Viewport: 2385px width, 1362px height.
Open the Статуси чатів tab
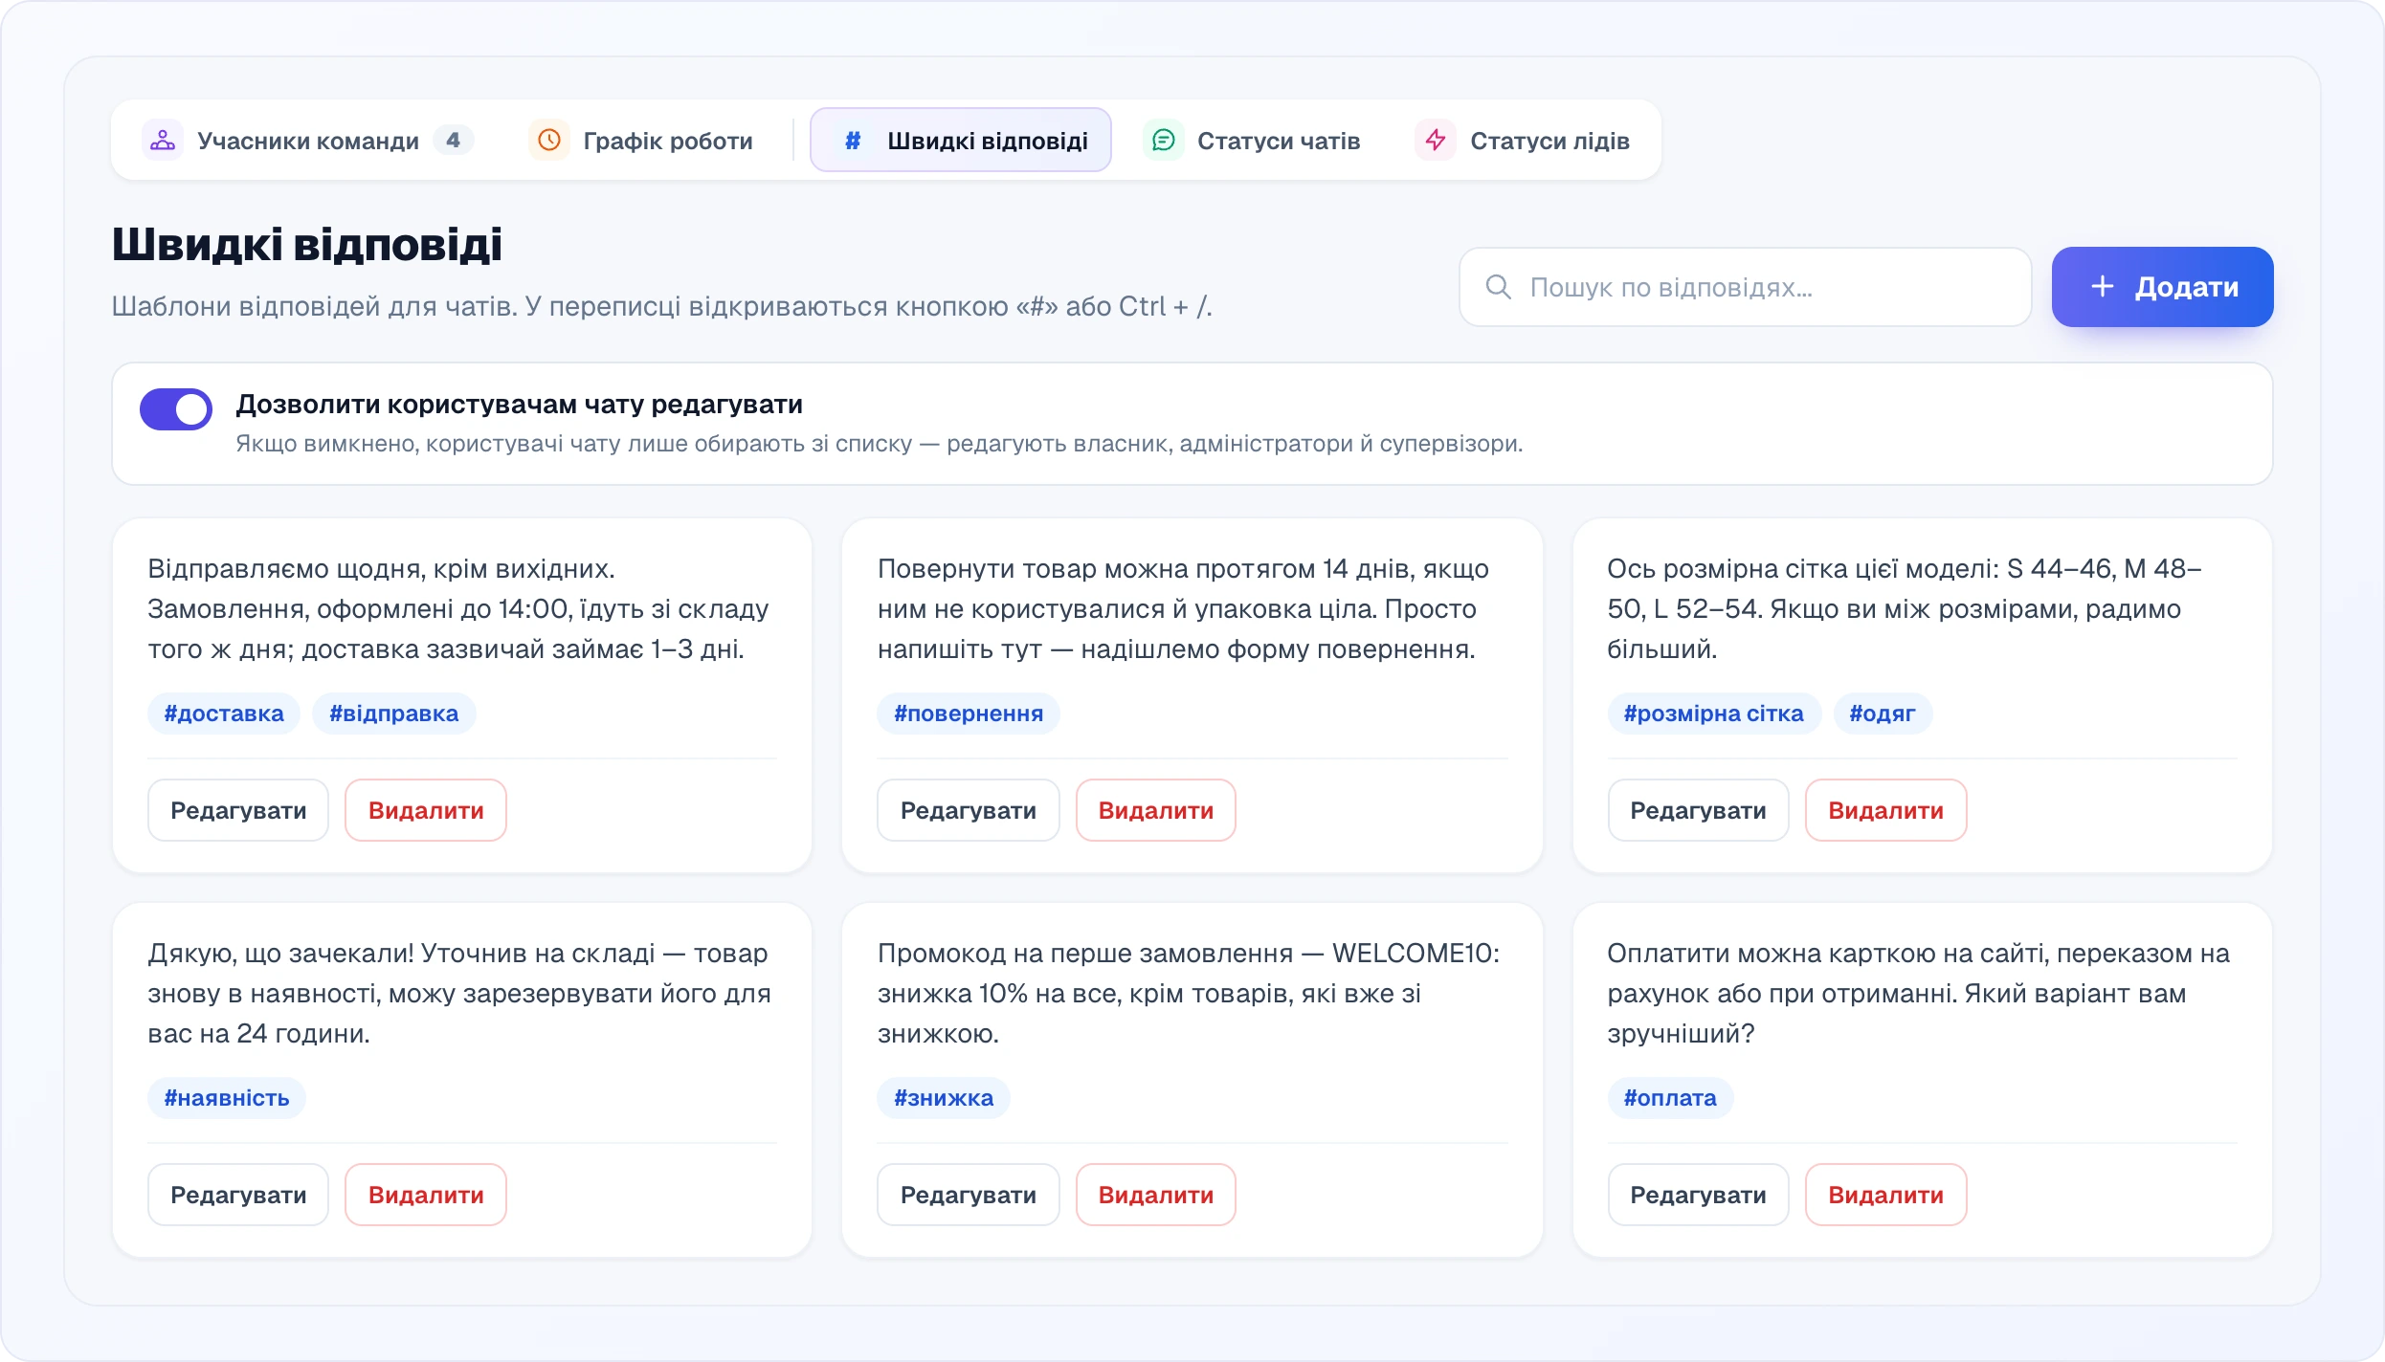tap(1252, 141)
